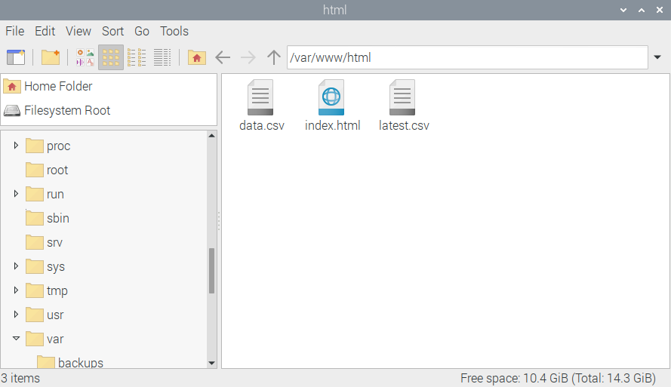The height and width of the screenshot is (387, 671).
Task: Select the proc folder in the tree
Action: 48,146
